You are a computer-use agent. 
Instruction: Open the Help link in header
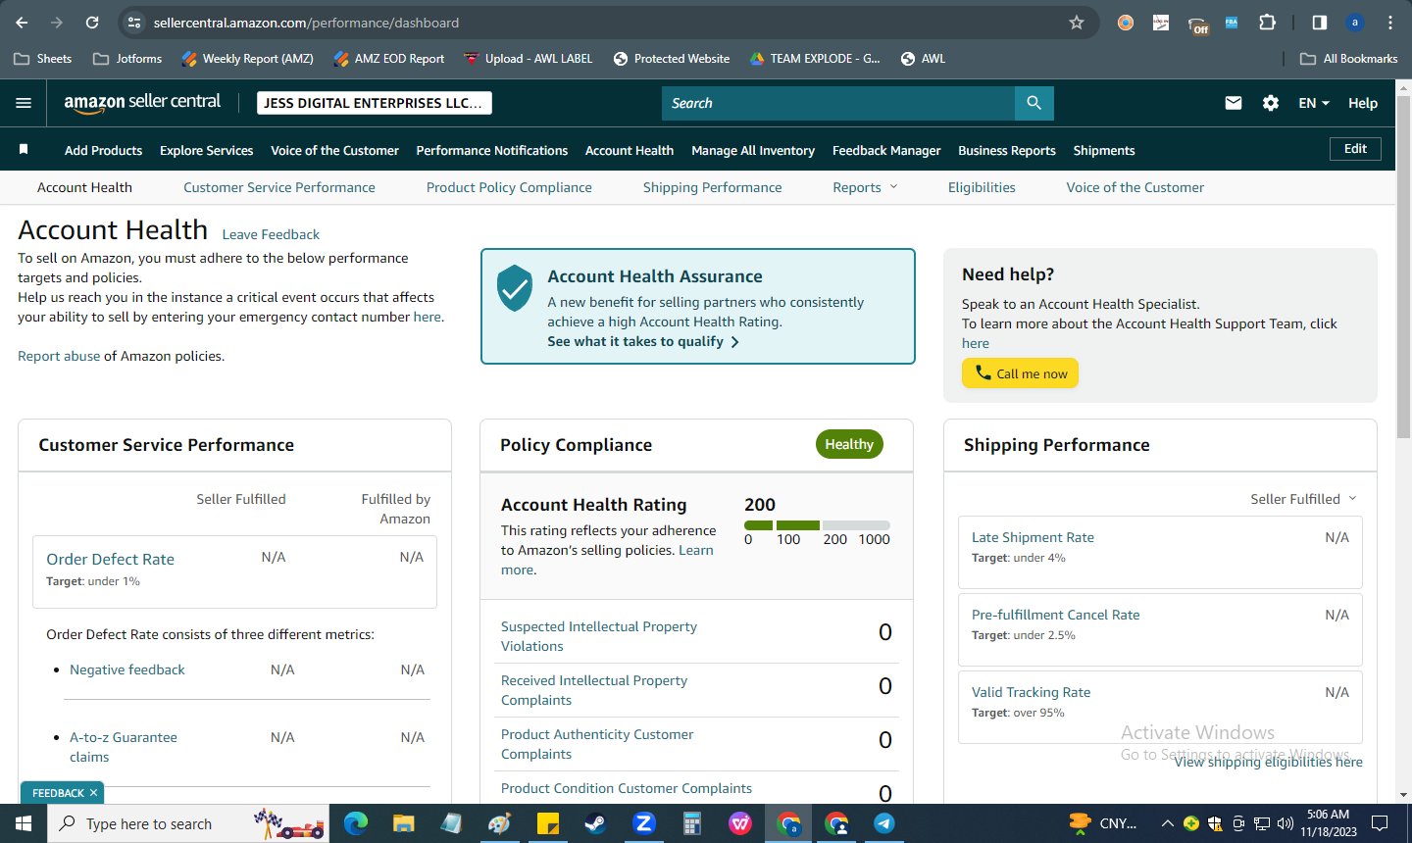[1363, 103]
